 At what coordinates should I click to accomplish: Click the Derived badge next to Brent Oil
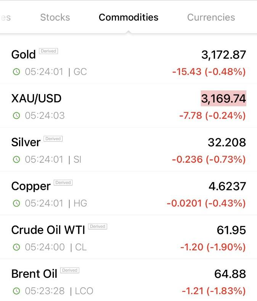[x=70, y=270]
